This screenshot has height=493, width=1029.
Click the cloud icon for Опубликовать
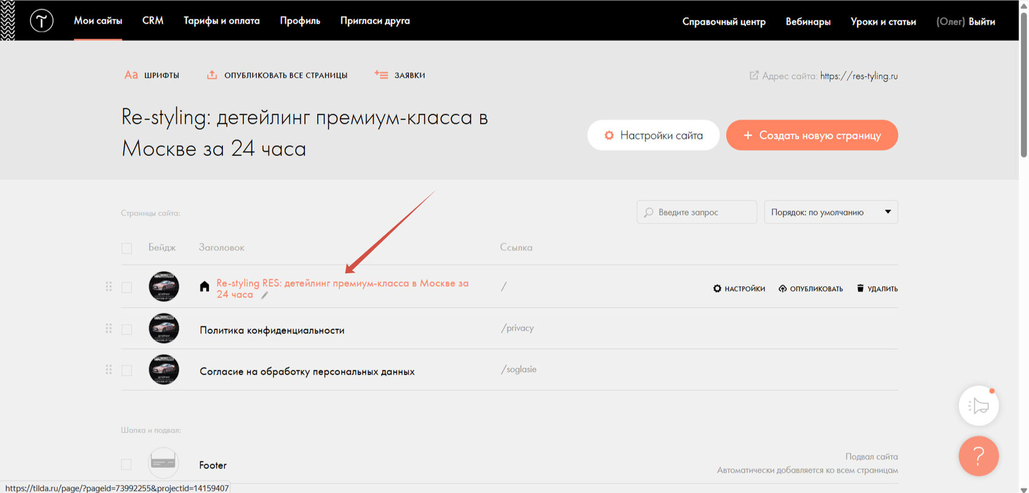click(x=782, y=288)
